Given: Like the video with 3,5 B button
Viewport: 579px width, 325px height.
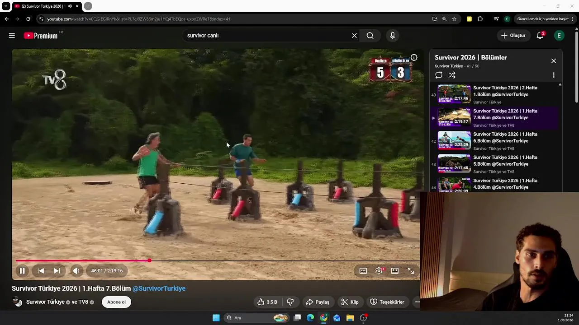Looking at the screenshot, I should coord(267,302).
